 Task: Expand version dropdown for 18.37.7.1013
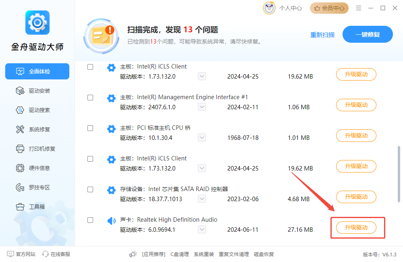(x=202, y=199)
